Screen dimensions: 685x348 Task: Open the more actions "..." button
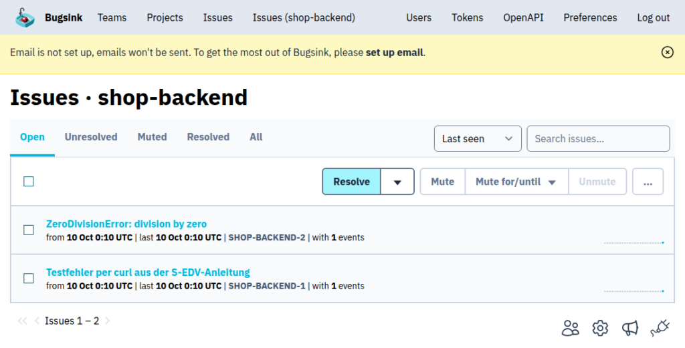coord(648,182)
